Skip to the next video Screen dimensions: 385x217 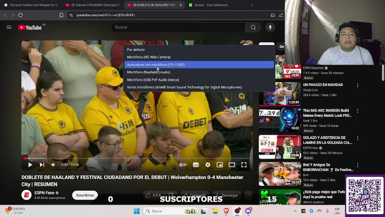tap(42, 165)
